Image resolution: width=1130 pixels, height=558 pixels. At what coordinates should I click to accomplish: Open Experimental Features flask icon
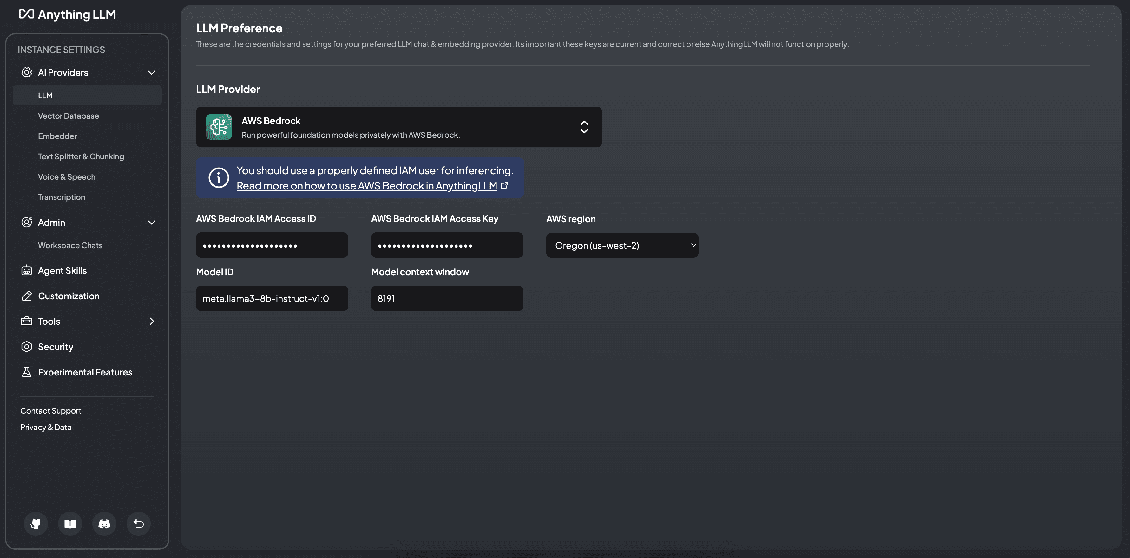coord(26,372)
